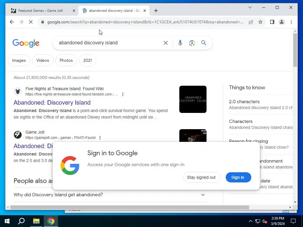Open tab search chevron in title bar

pos(250,7)
